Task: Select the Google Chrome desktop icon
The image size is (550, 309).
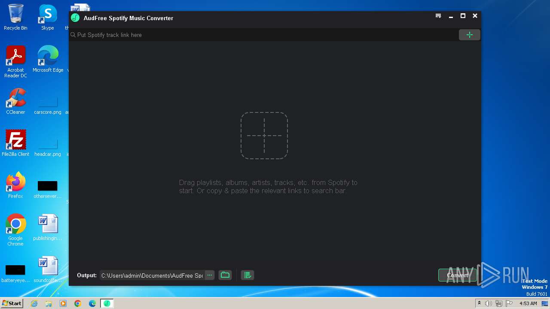Action: click(15, 230)
